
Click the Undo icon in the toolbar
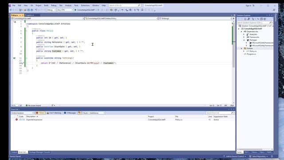pos(36,10)
